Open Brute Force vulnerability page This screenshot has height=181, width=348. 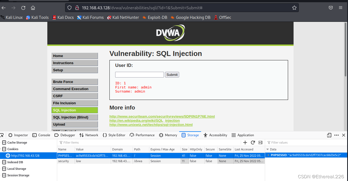tap(75, 82)
